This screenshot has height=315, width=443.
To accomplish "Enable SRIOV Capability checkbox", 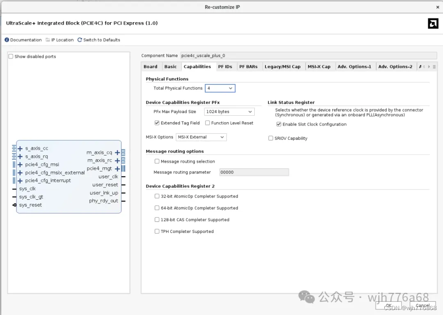I will point(271,138).
